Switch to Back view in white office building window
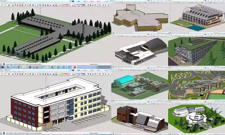 [x=98, y=74]
